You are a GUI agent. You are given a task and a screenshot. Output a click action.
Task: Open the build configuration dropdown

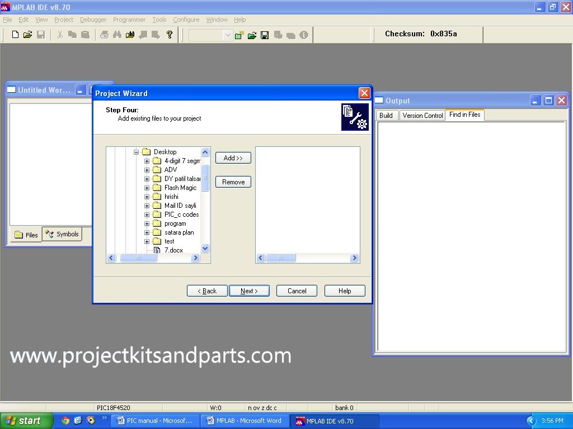[x=228, y=35]
